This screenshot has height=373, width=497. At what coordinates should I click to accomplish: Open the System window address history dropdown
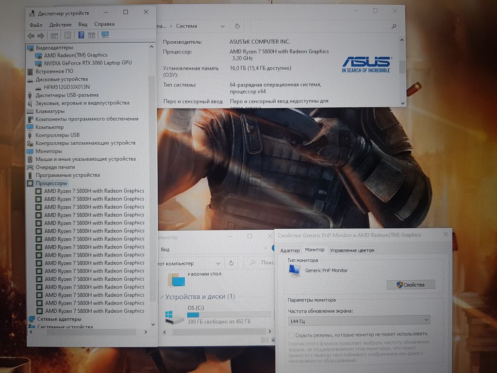[x=223, y=26]
